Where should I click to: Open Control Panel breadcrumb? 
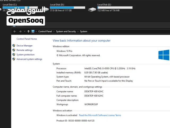(x=45, y=31)
